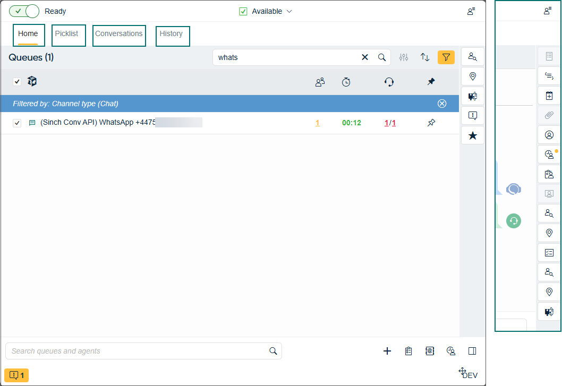Uncheck the Sinch WhatsApp queue checkbox
Viewport: 562px width, 386px height.
tap(17, 123)
